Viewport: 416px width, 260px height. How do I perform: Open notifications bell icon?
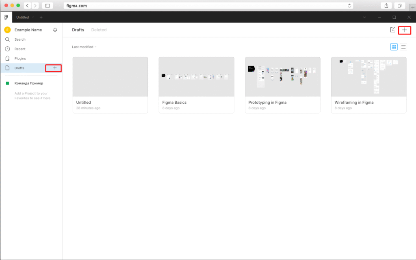coord(55,30)
